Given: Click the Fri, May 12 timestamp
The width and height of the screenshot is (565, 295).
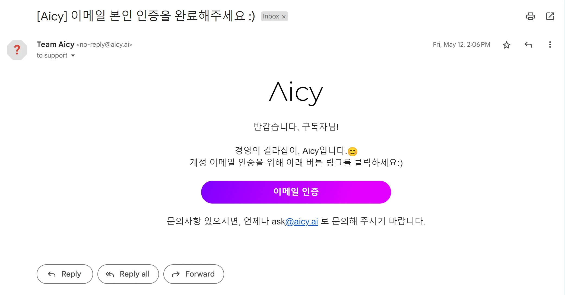Looking at the screenshot, I should tap(461, 45).
